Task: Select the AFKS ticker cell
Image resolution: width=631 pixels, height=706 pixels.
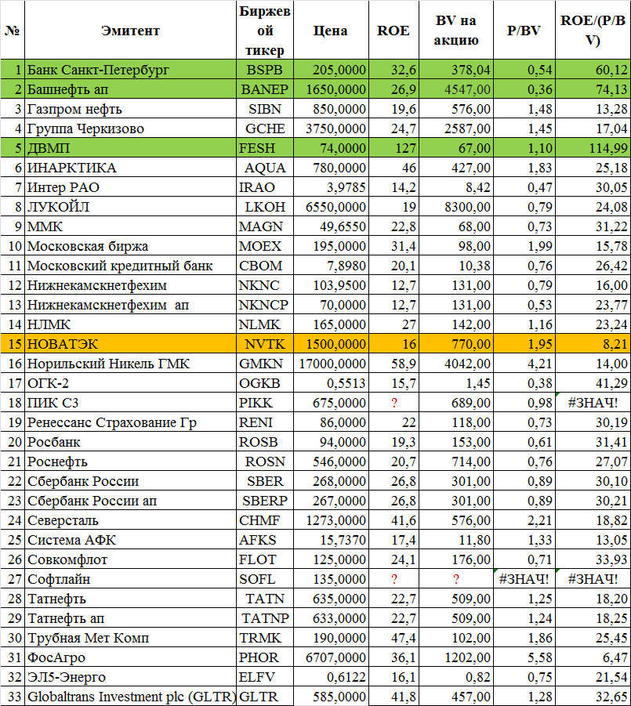Action: (x=265, y=540)
